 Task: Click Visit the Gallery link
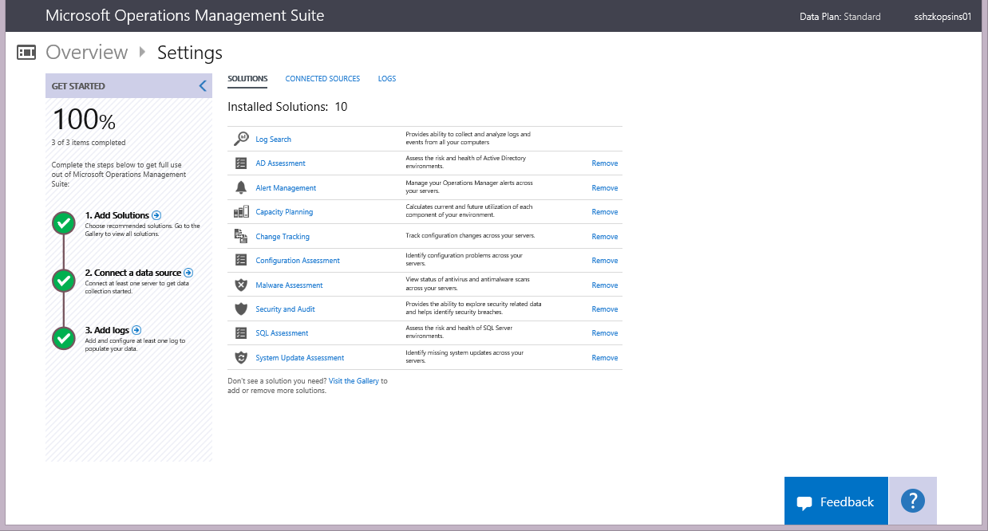(x=354, y=380)
